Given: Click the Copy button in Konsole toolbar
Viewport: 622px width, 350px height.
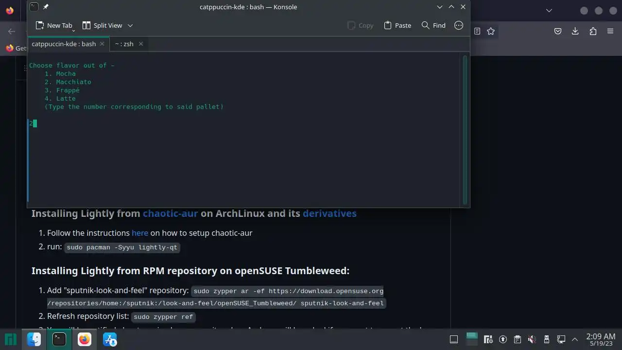Looking at the screenshot, I should 360,25.
